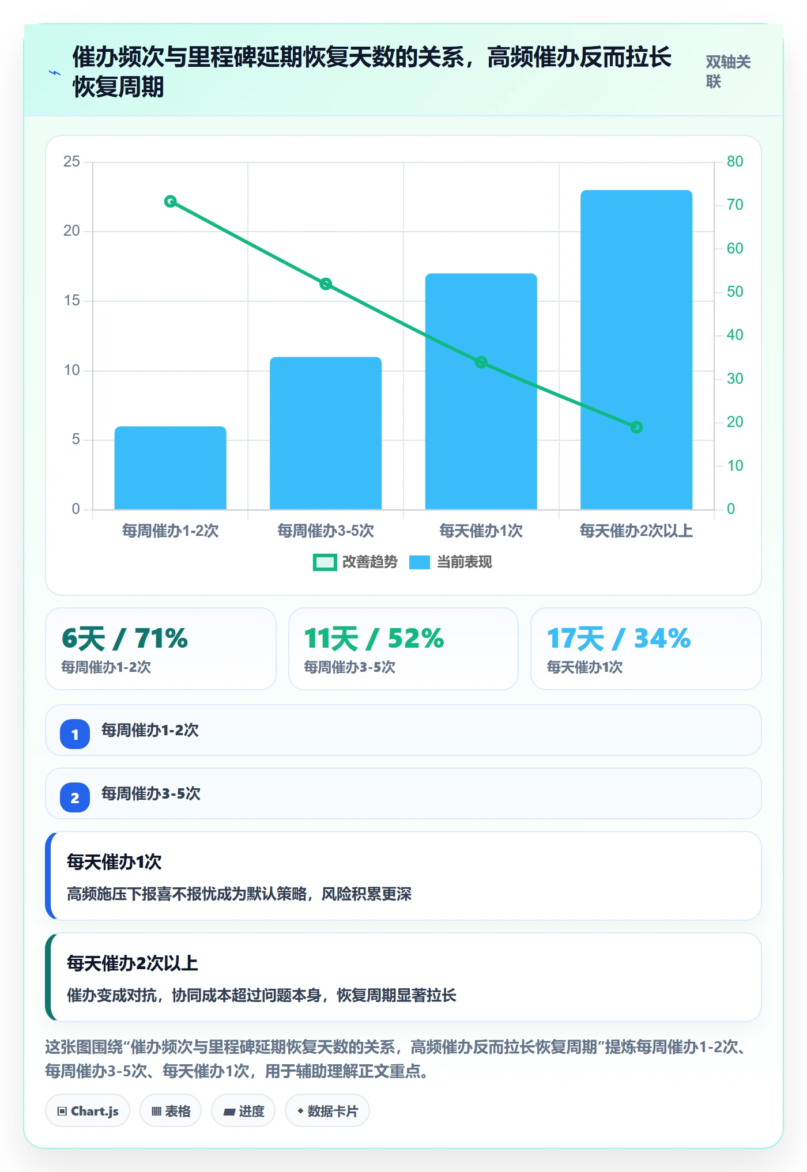
Task: Click the 17天 / 34% stat value
Action: point(619,638)
